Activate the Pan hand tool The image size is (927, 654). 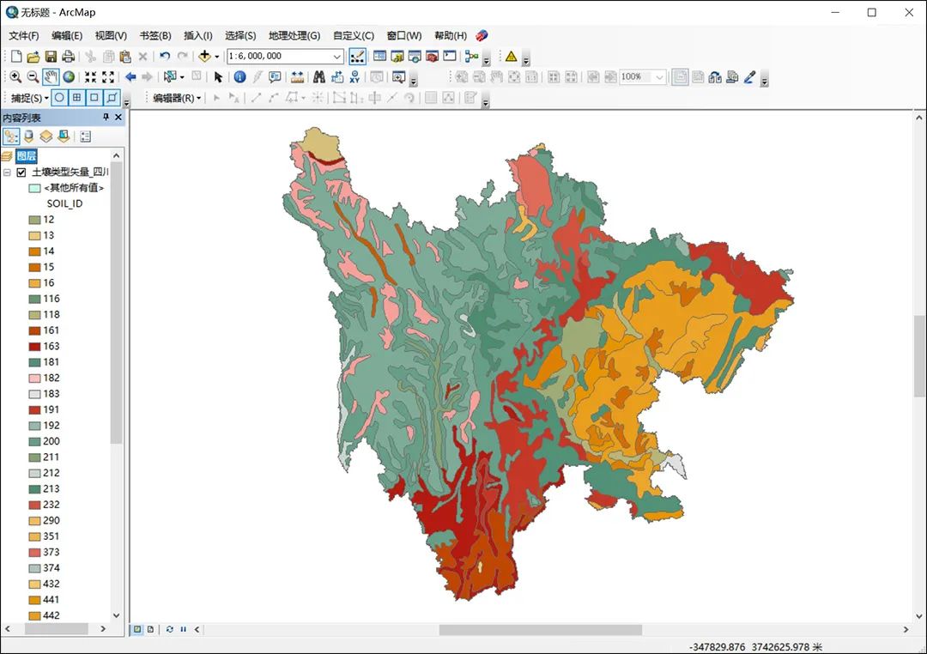pos(51,77)
